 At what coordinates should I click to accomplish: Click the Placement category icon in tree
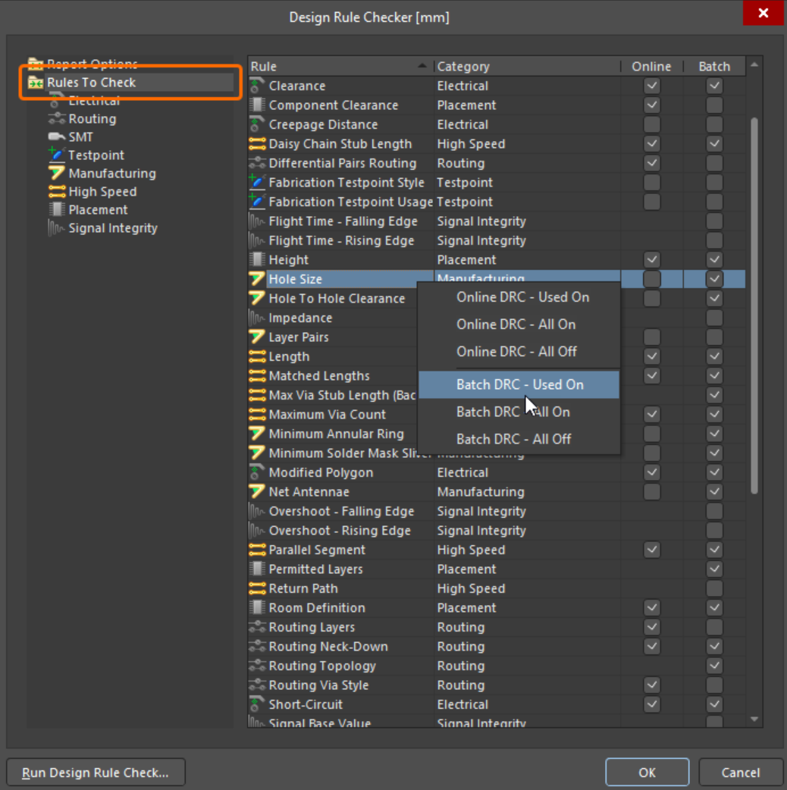tap(56, 210)
